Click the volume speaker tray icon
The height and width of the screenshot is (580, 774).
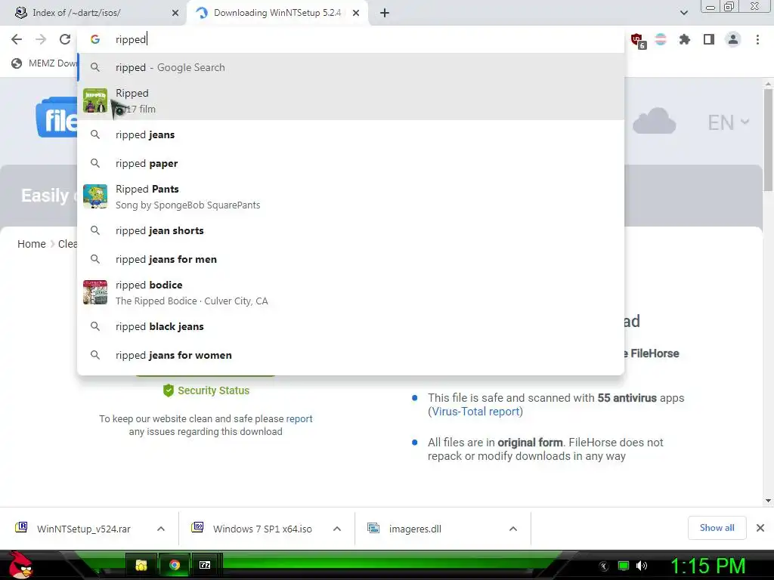[642, 566]
